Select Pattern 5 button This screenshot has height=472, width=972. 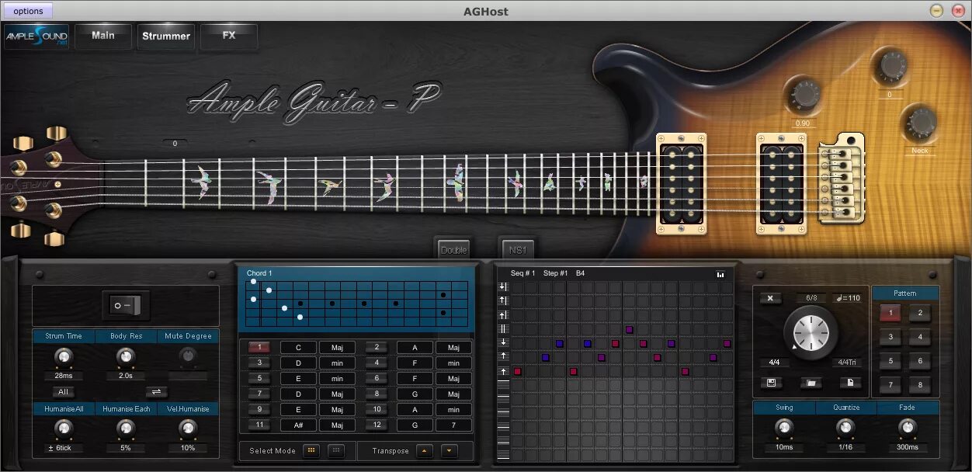pyautogui.click(x=890, y=361)
